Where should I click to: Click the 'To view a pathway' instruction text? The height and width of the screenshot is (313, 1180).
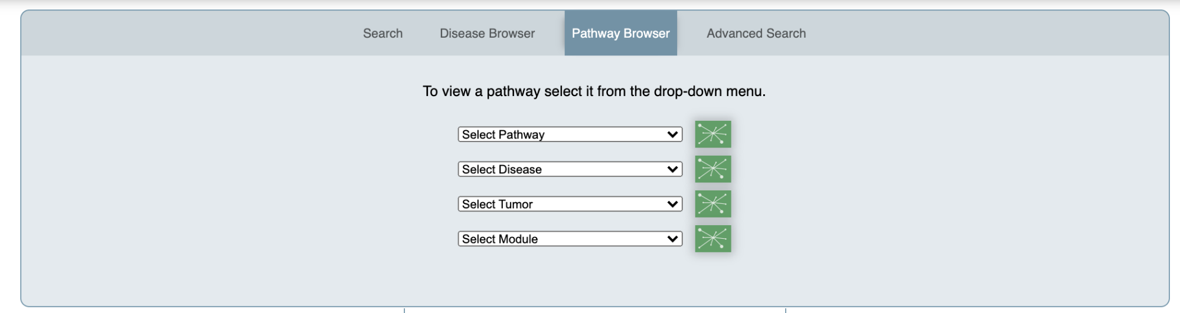pos(594,91)
